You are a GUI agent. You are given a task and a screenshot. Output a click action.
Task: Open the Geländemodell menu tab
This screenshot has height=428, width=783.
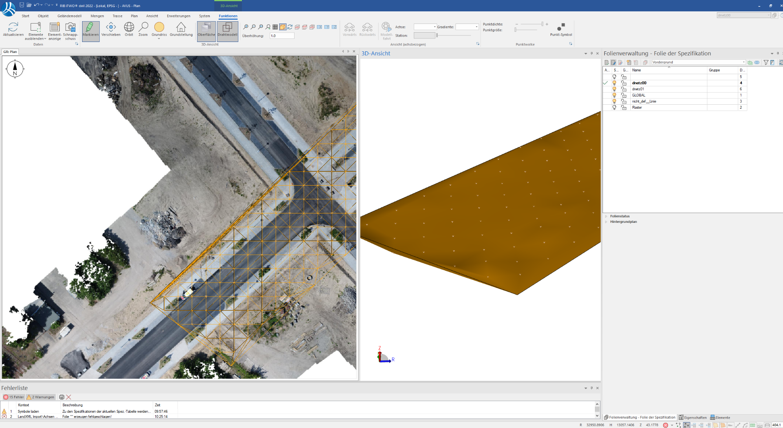(x=69, y=16)
